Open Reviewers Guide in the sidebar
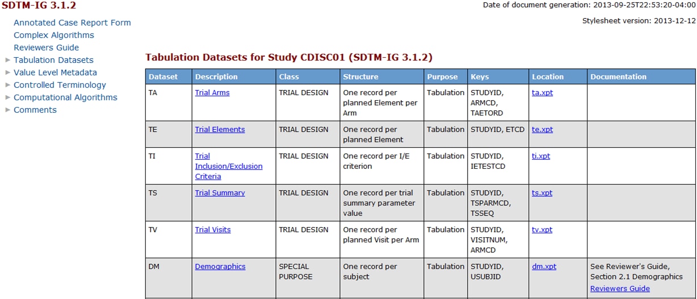The image size is (697, 299). [x=46, y=48]
